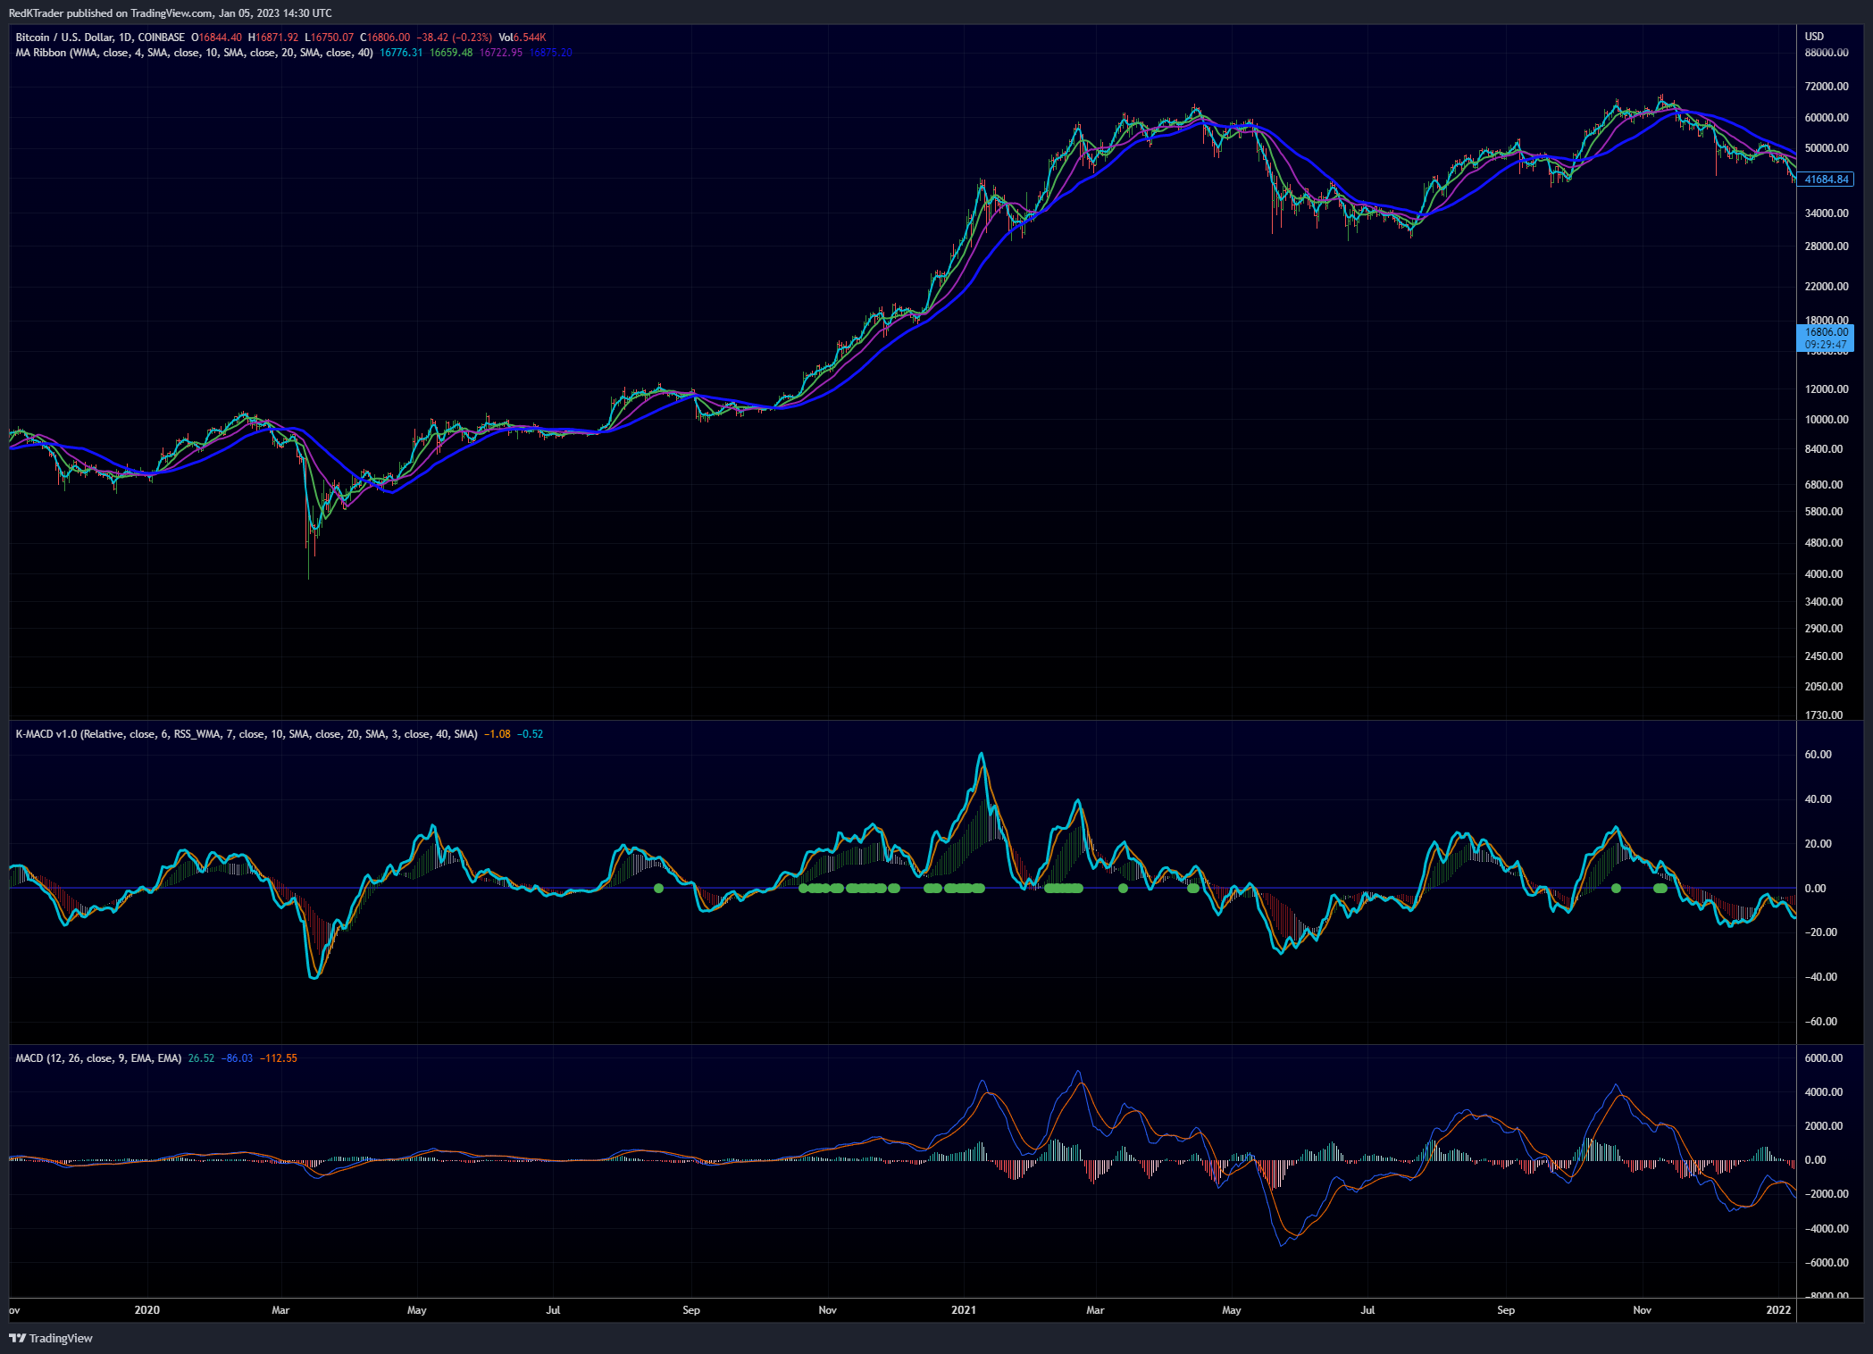
Task: Click the USD currency label on price axis
Action: [1814, 37]
